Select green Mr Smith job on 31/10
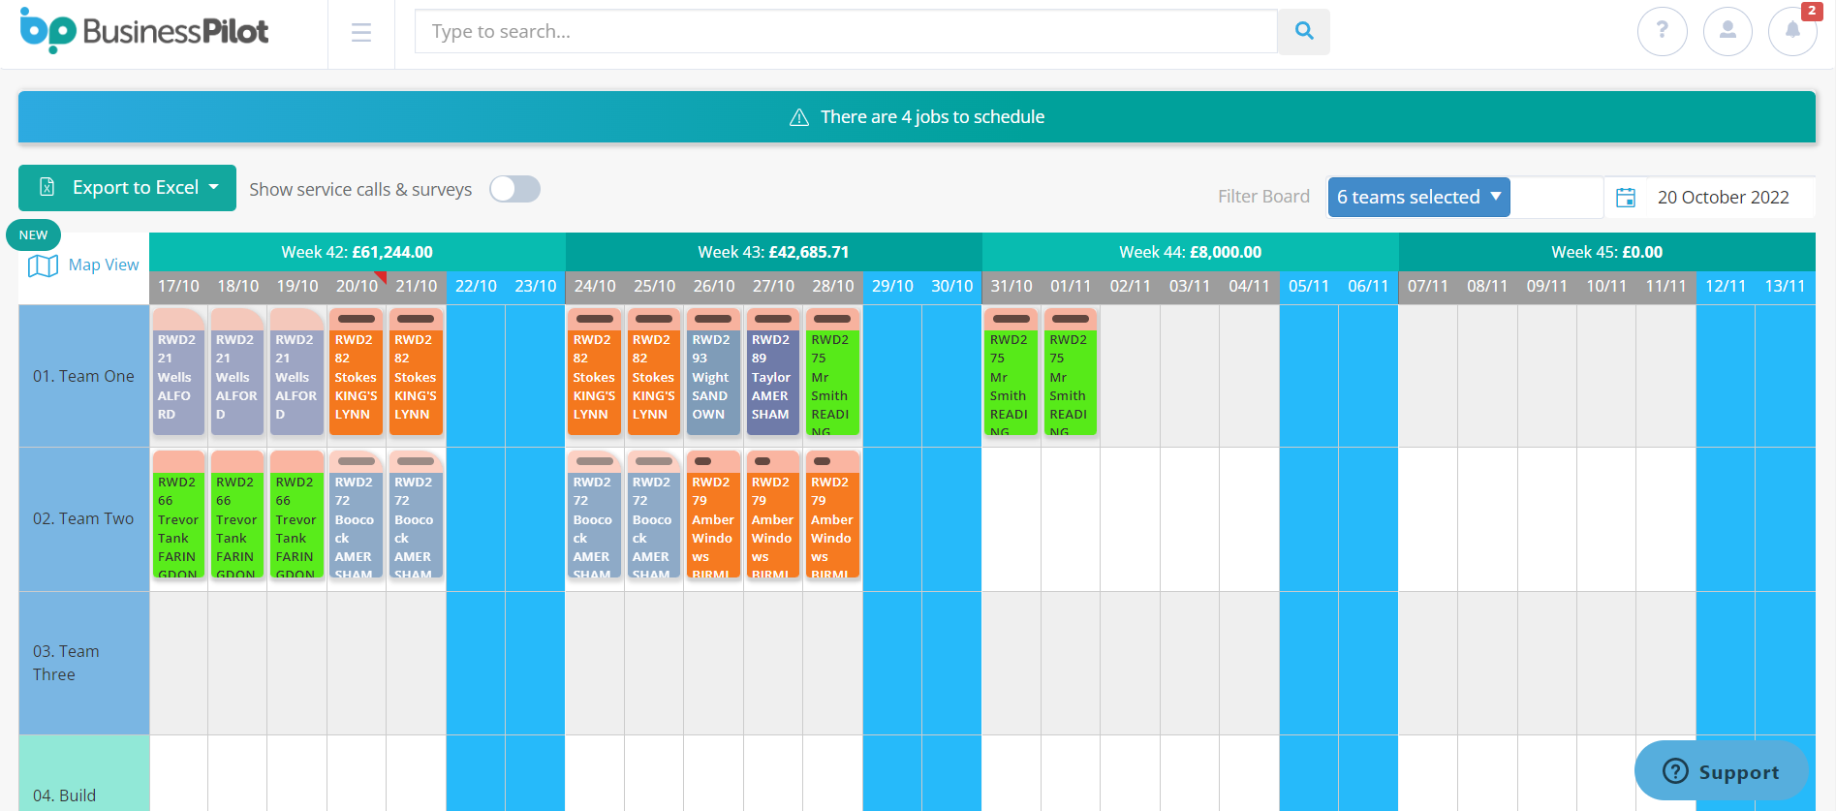The image size is (1836, 811). [x=1011, y=377]
